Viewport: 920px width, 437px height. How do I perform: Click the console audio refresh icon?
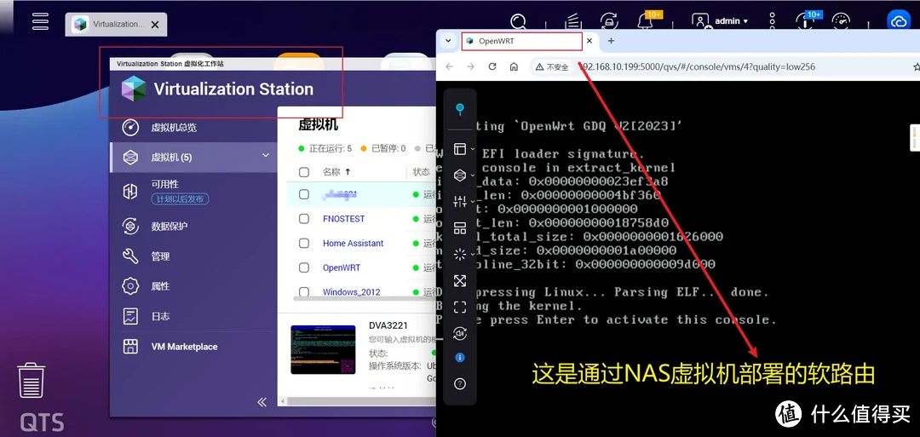460,333
